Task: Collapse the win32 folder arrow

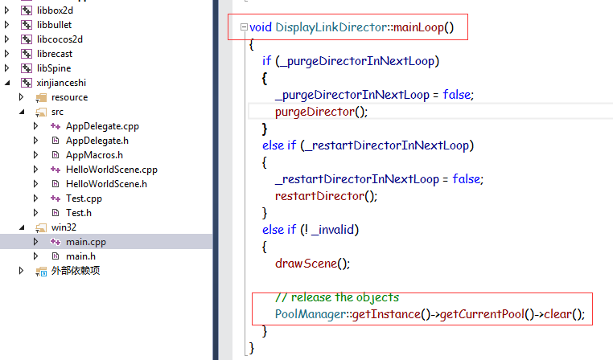Action: 22,227
